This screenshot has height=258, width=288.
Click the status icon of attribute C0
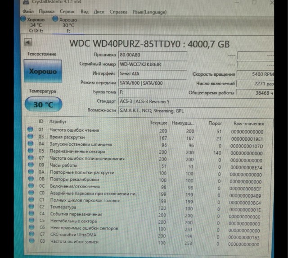(x=31, y=193)
